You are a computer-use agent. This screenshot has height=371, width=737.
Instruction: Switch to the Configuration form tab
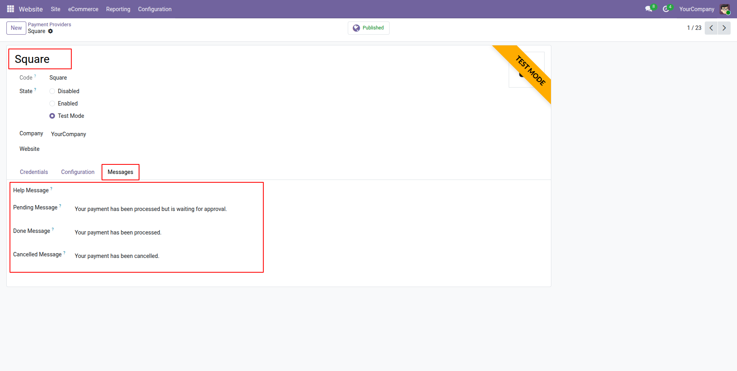pos(78,172)
